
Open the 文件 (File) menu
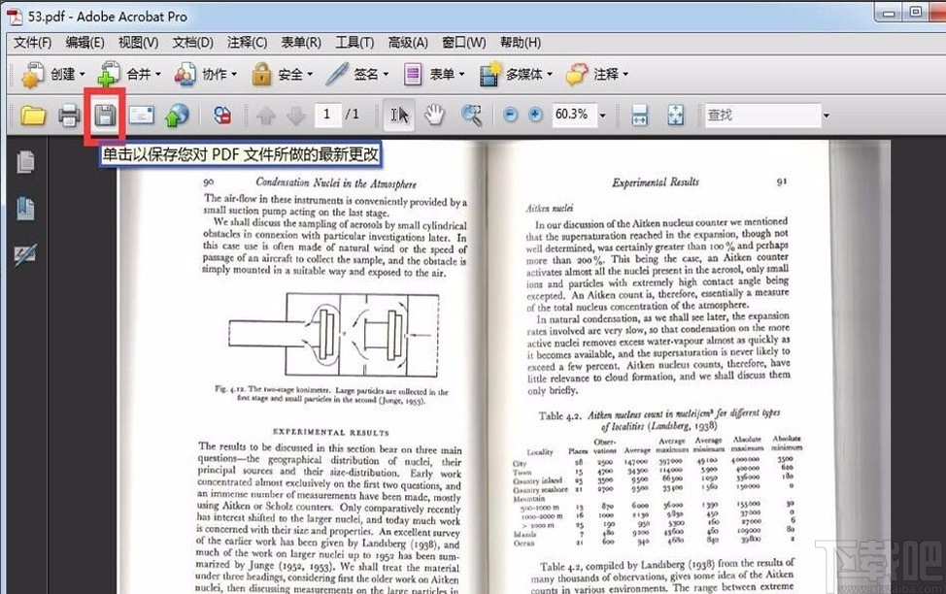click(31, 43)
